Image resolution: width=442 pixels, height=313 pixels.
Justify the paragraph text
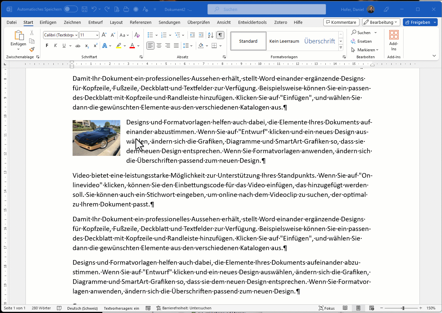tap(176, 46)
